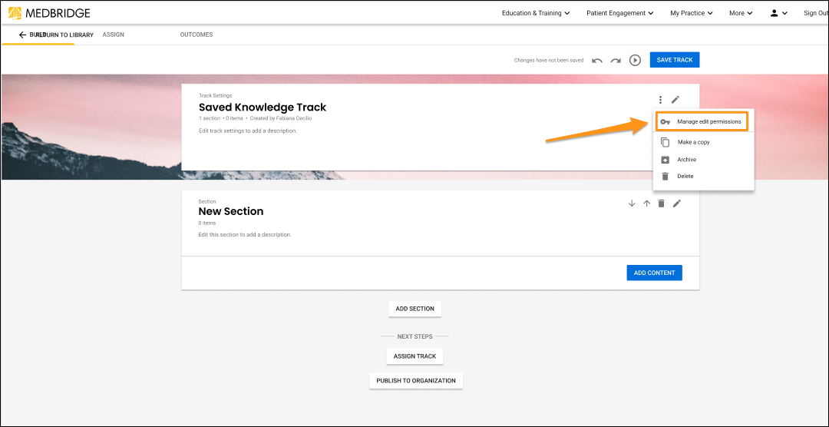The height and width of the screenshot is (427, 829).
Task: Click the Save Track button
Action: [675, 60]
